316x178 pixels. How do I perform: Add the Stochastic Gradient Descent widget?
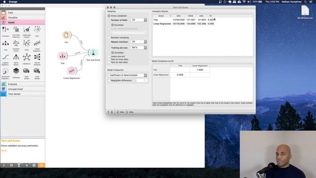click(x=5, y=73)
